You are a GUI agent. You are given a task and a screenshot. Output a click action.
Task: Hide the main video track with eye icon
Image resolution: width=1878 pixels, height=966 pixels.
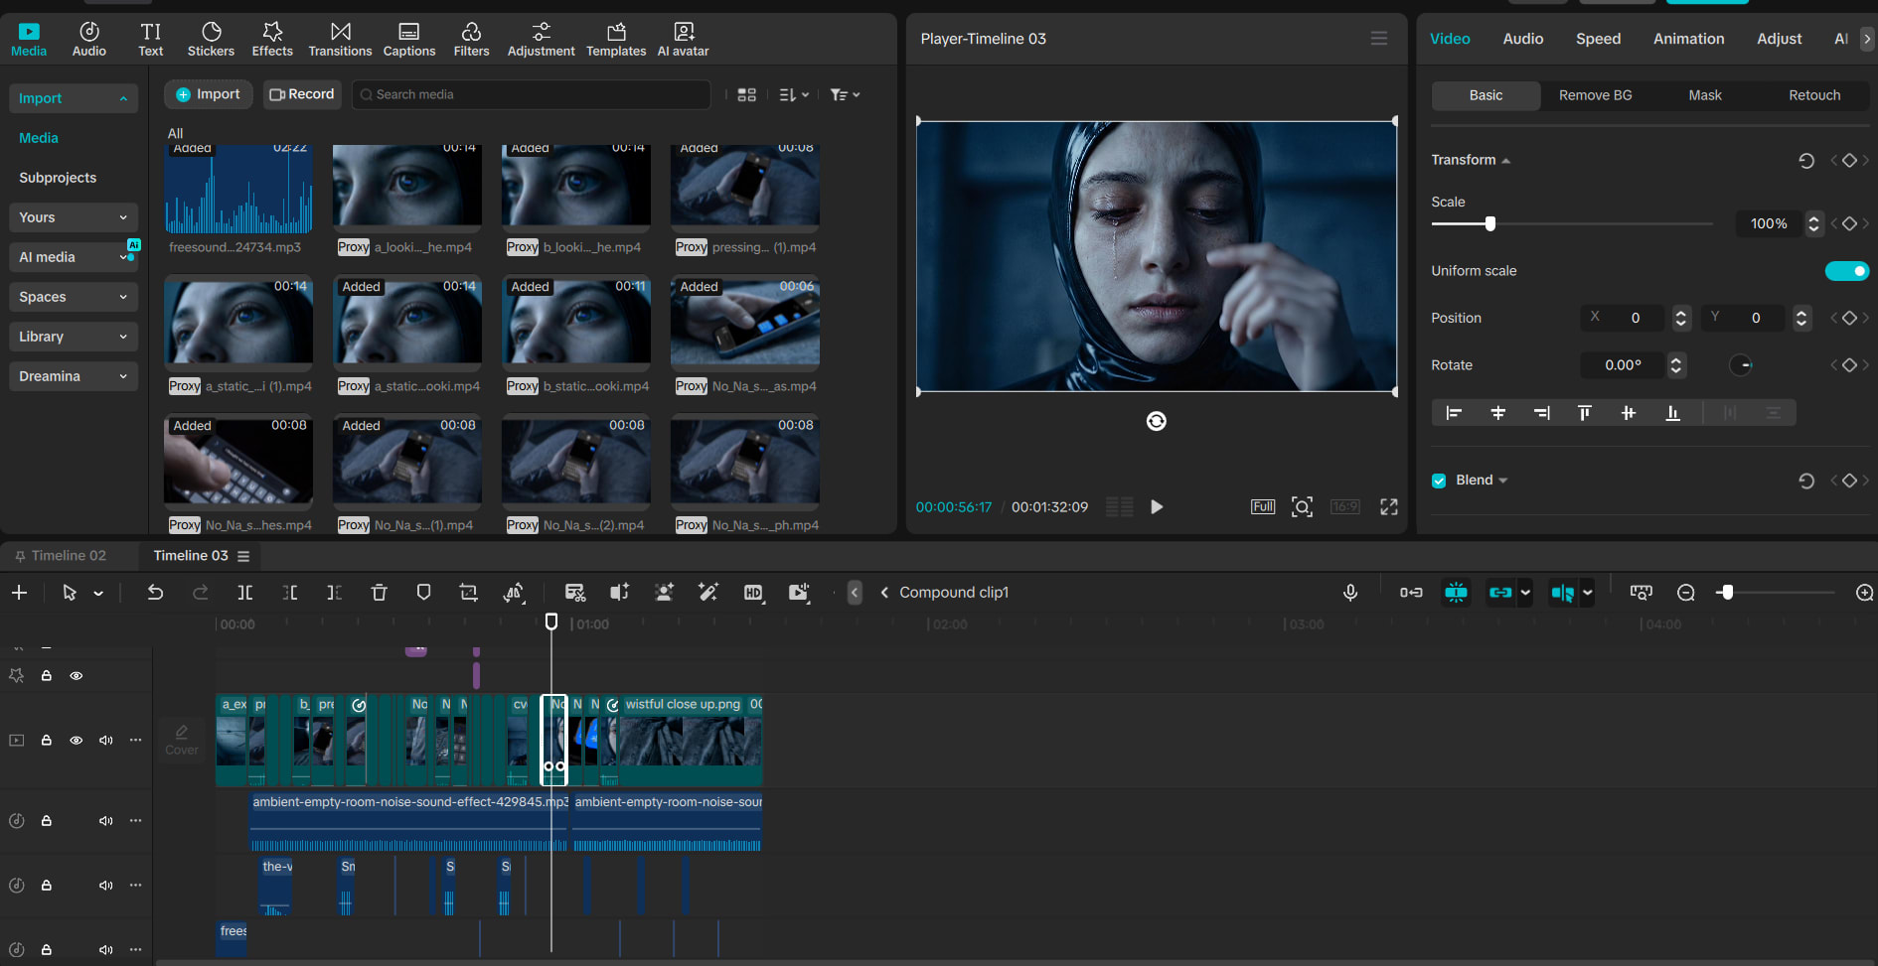point(76,741)
